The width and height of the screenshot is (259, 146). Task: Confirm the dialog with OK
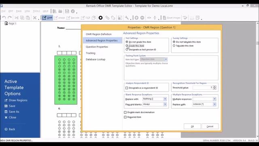coord(192,126)
